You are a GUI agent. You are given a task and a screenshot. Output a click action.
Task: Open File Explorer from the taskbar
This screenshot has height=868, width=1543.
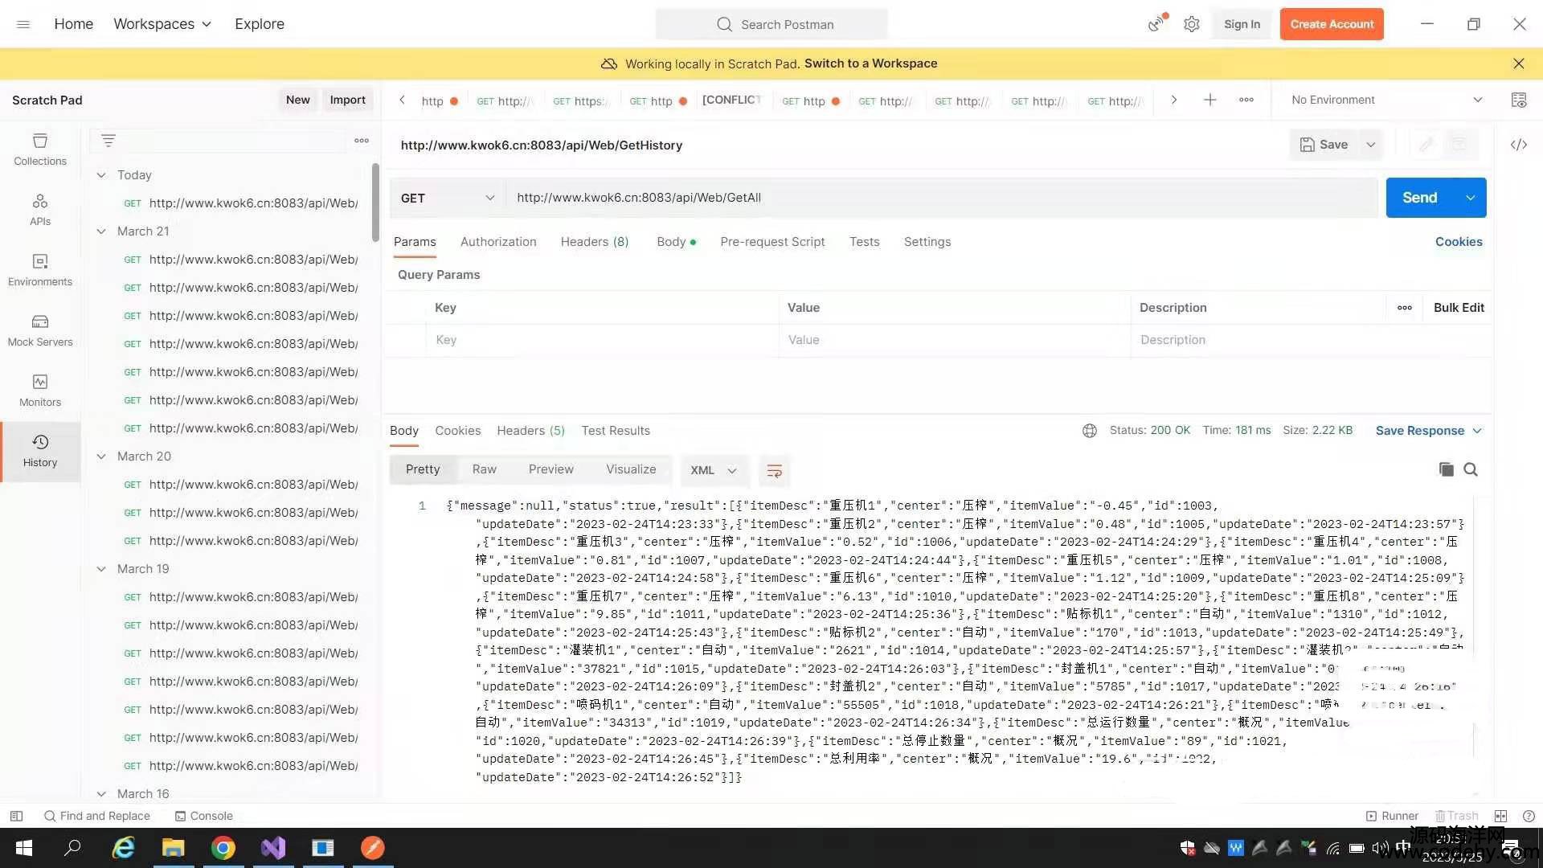pos(174,848)
